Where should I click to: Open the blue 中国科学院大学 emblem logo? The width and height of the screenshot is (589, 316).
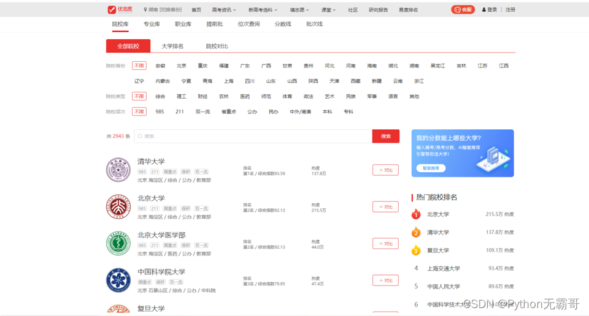pyautogui.click(x=118, y=280)
